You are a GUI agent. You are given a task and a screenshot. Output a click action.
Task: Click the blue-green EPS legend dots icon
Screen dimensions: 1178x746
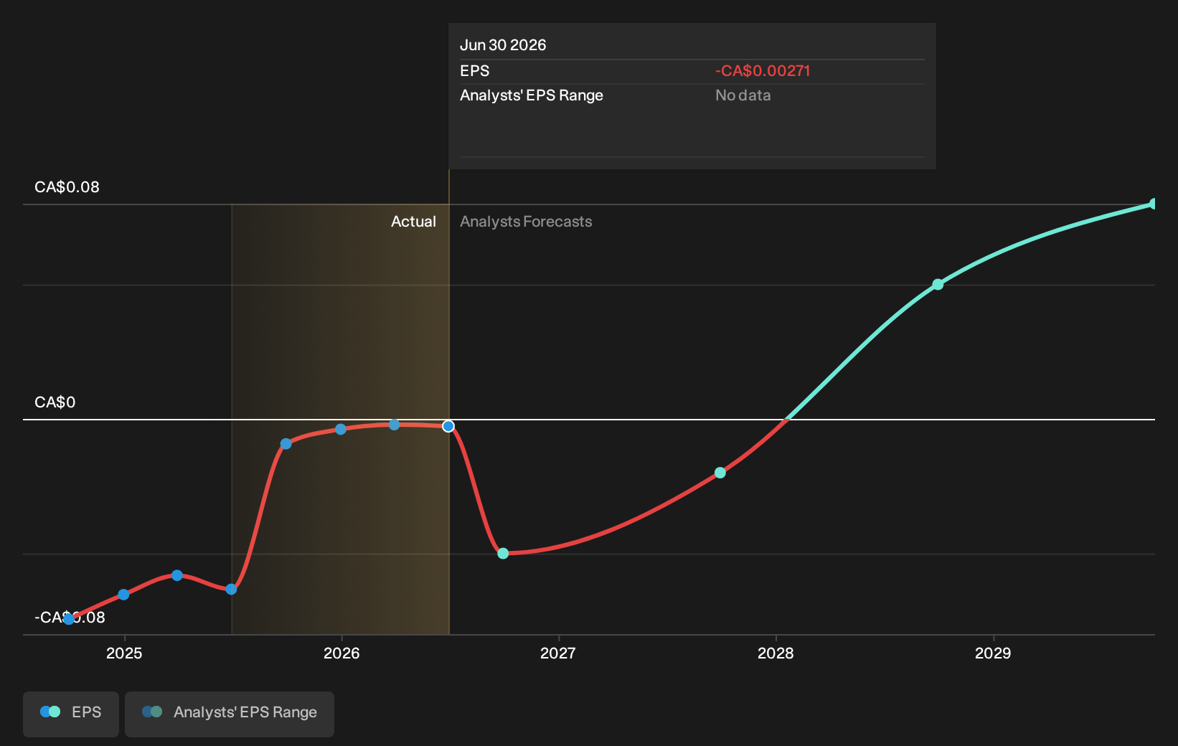[x=50, y=712]
